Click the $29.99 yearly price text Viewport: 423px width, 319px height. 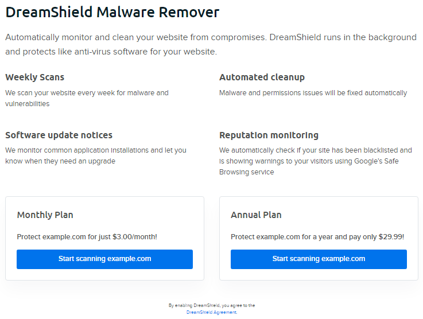[317, 237]
